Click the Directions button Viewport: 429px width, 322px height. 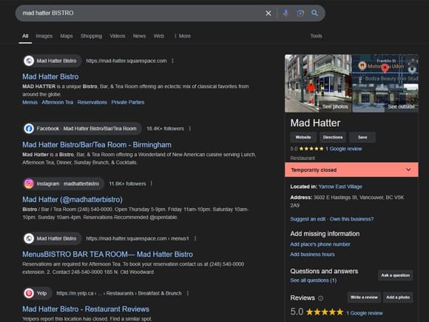333,137
